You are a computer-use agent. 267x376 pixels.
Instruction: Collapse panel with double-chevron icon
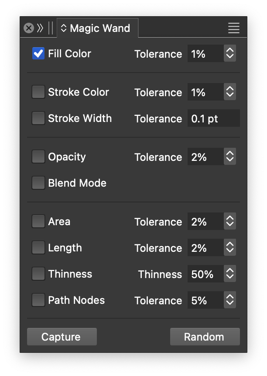(40, 28)
